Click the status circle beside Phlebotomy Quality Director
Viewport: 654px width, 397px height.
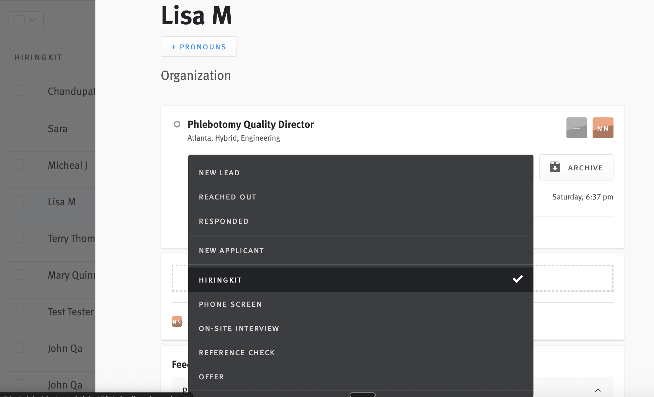(177, 125)
